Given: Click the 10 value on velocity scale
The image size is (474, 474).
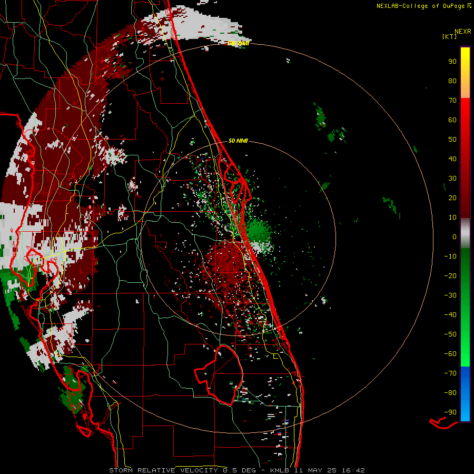Looking at the screenshot, I should [x=452, y=218].
